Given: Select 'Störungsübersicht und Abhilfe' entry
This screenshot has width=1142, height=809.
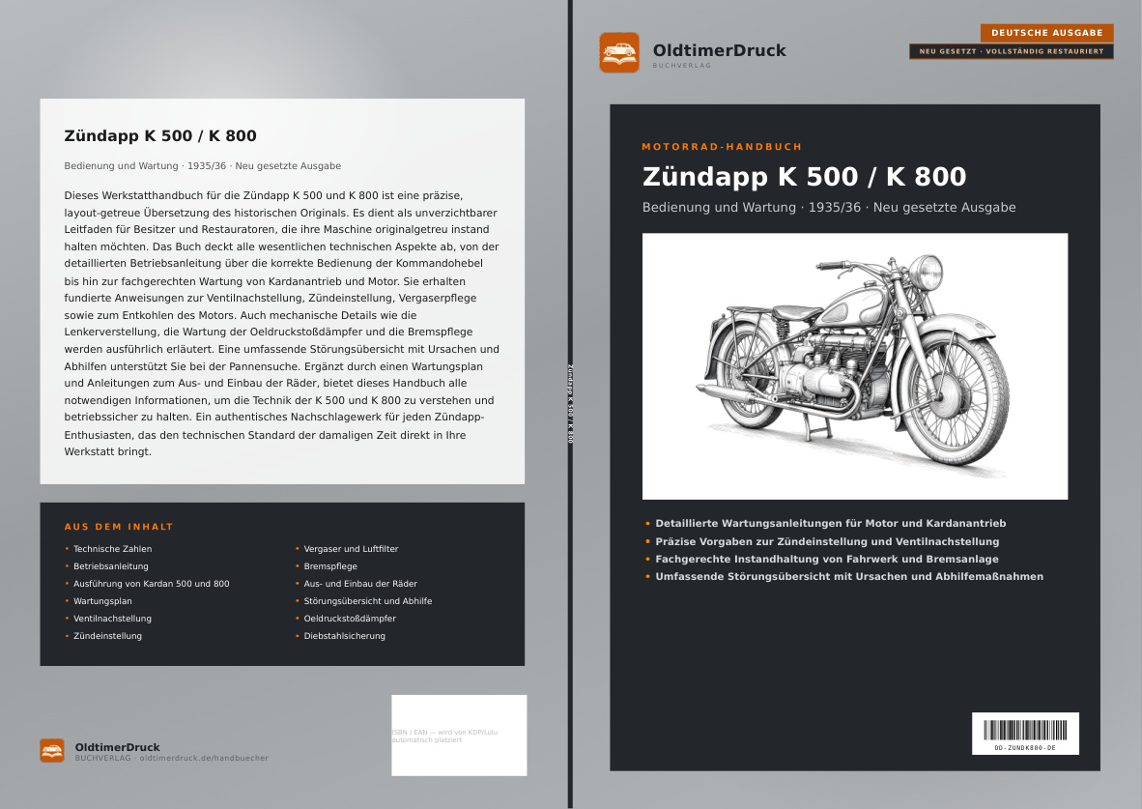Looking at the screenshot, I should pyautogui.click(x=368, y=601).
